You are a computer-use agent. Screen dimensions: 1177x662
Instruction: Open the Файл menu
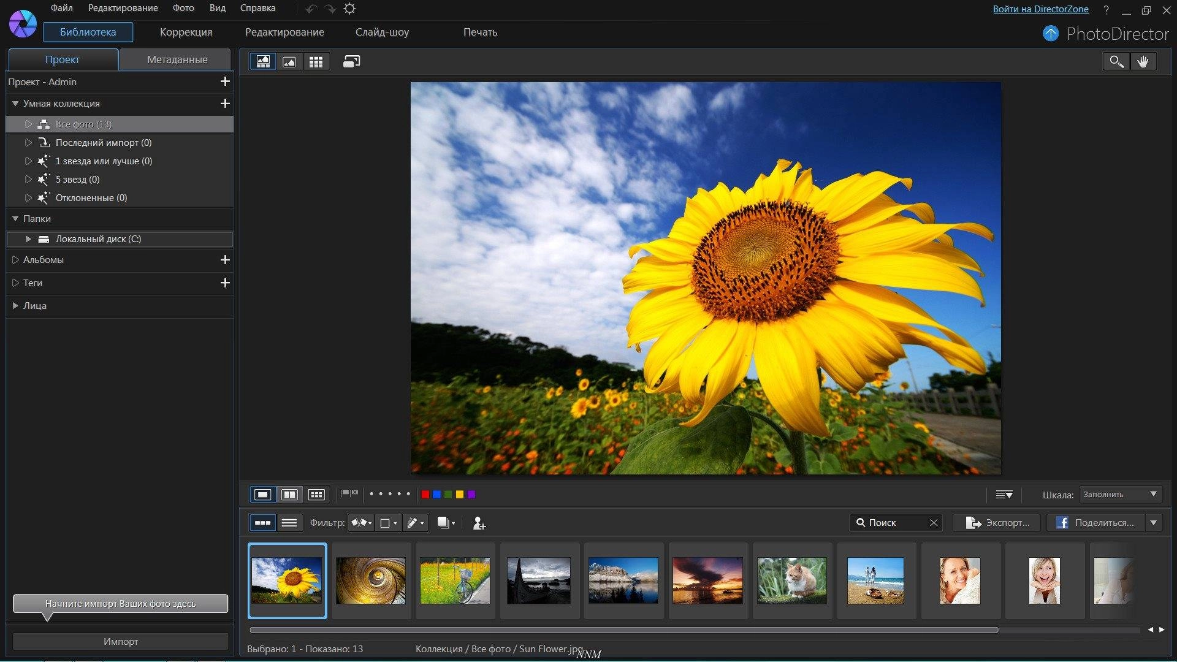[x=61, y=8]
